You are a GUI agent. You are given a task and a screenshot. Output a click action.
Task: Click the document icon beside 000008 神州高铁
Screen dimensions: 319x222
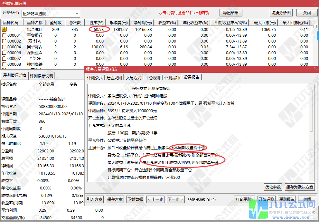click(x=4, y=64)
